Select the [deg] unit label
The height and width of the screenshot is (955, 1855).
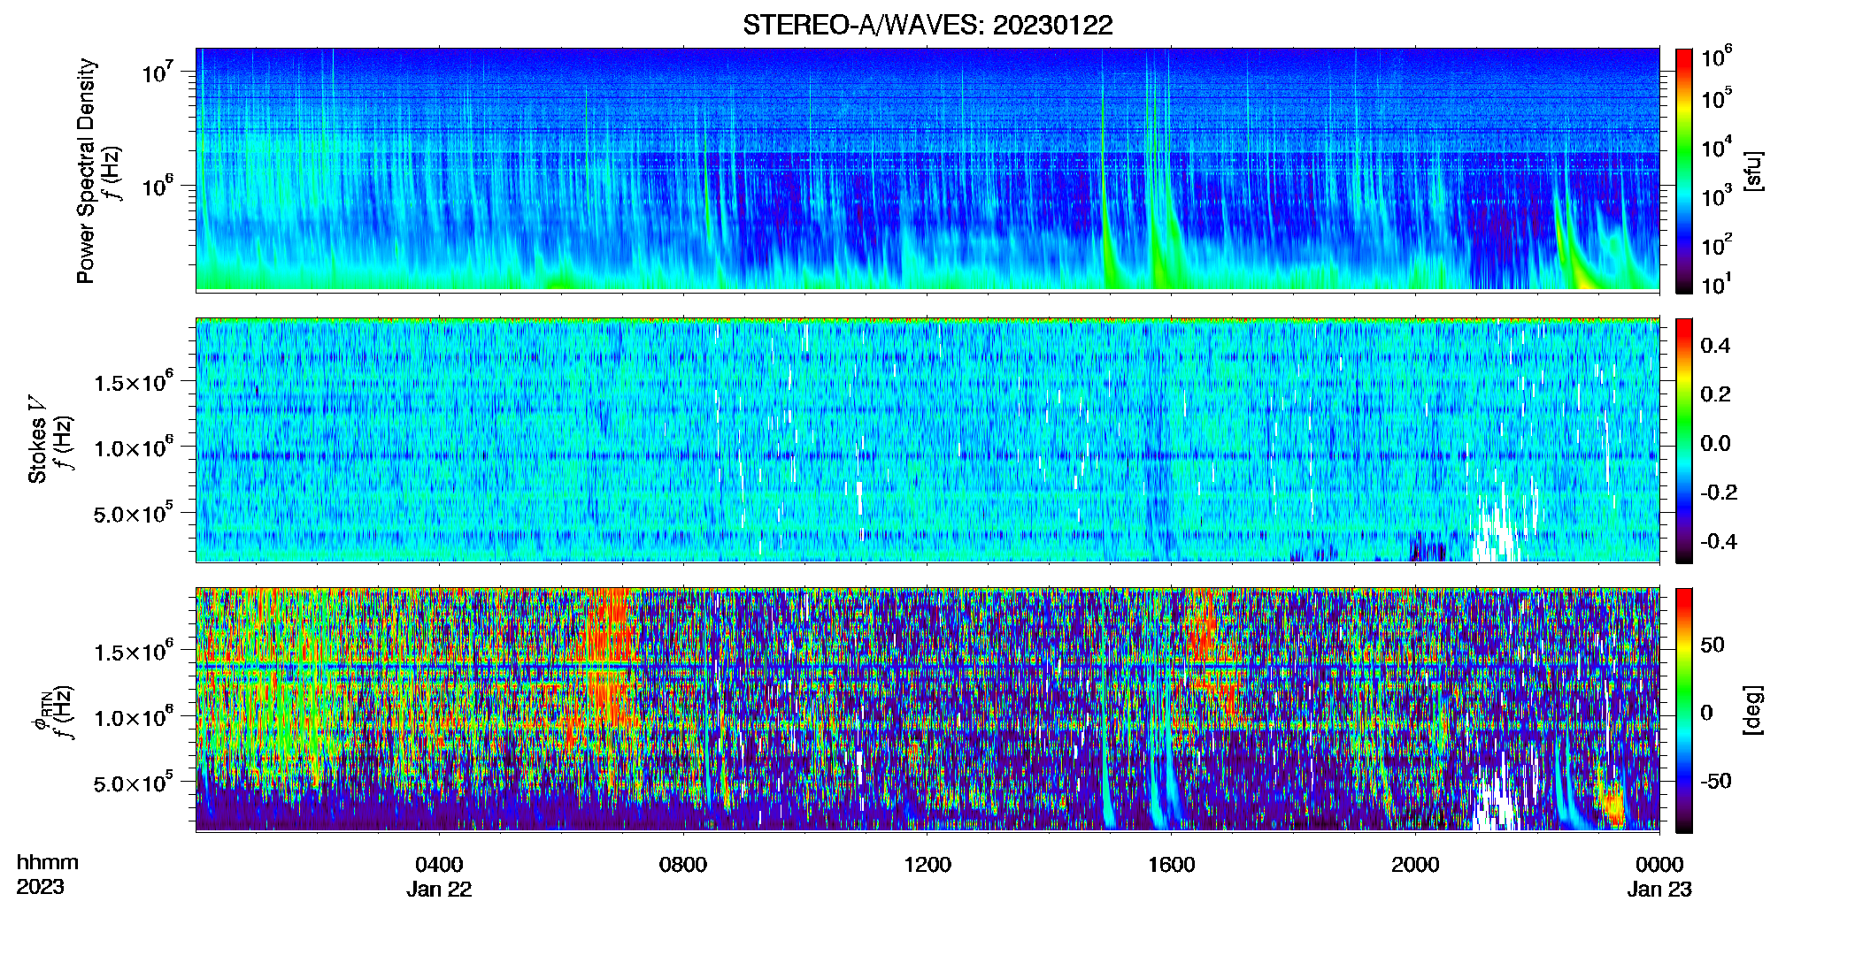point(1753,710)
